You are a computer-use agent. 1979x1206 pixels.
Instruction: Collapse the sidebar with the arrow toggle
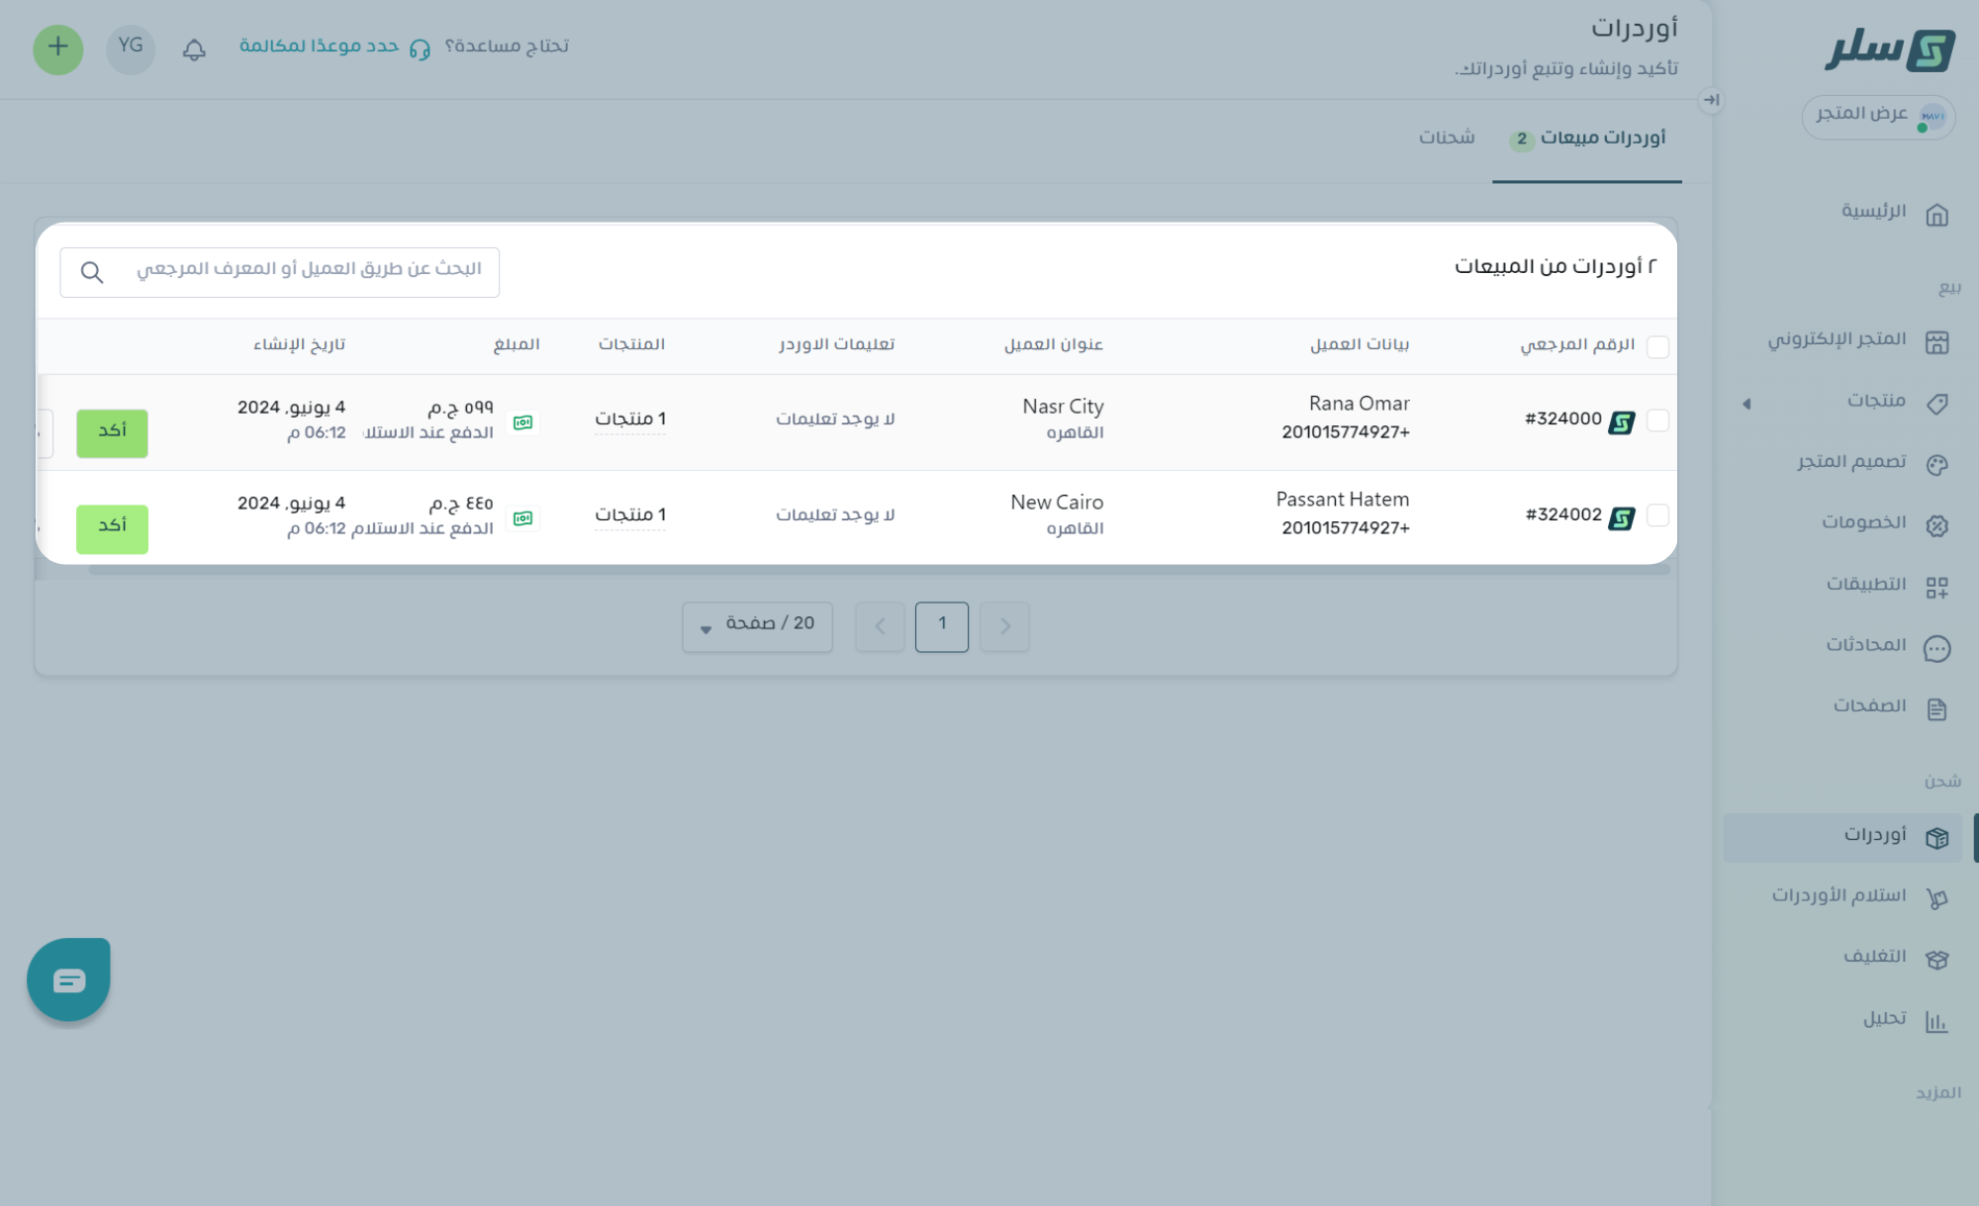click(1711, 100)
